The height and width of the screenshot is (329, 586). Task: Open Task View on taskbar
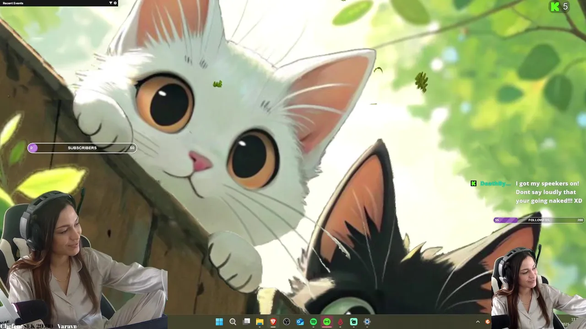coord(246,322)
